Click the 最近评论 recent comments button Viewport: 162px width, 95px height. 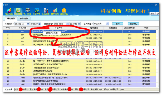point(133,24)
